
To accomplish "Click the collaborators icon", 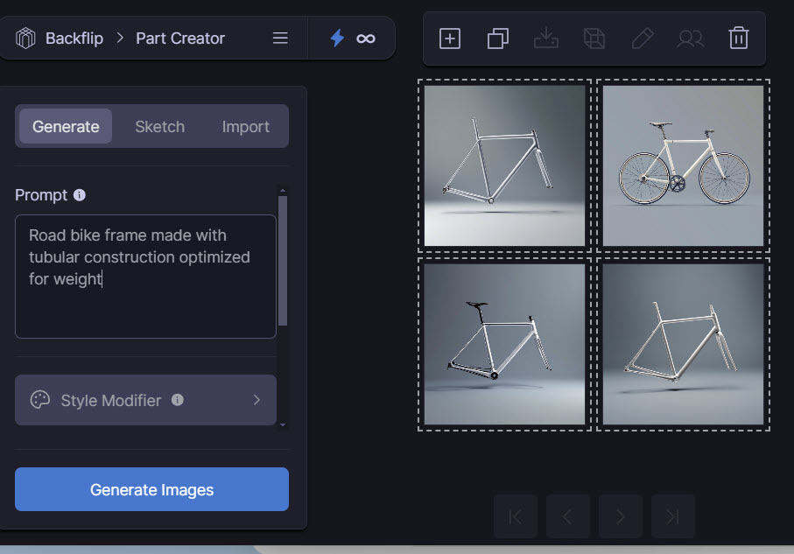I will tap(690, 38).
